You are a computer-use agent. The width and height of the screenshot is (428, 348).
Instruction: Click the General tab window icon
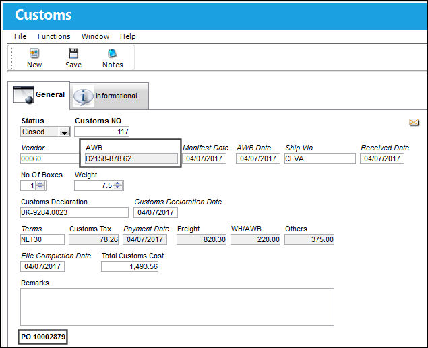(x=24, y=94)
